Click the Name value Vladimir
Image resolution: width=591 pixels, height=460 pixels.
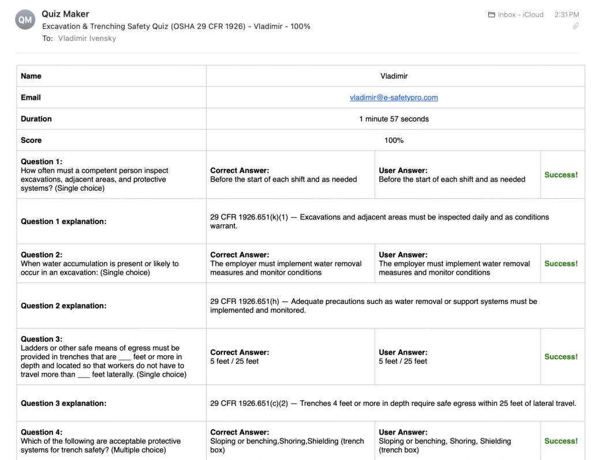[394, 76]
